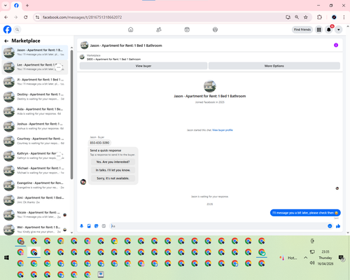Open a new browser tab
The height and width of the screenshot is (280, 350).
click(27, 6)
